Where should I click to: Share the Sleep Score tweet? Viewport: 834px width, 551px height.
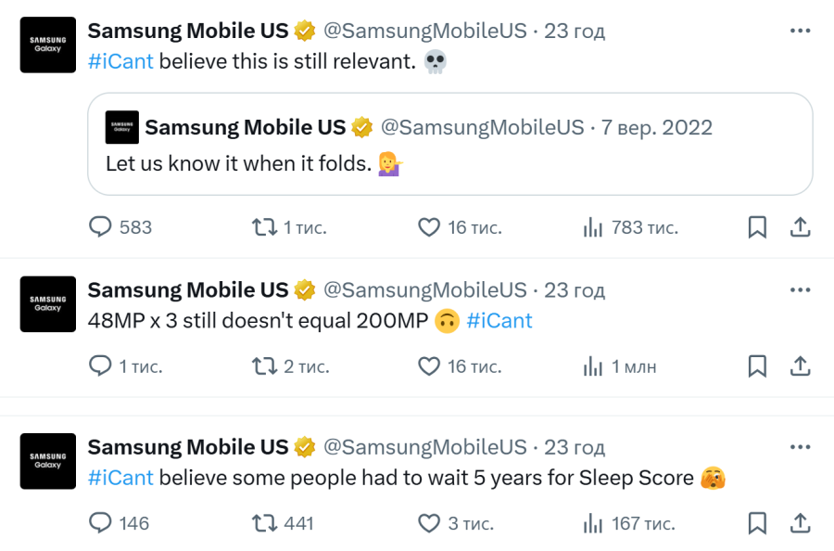pyautogui.click(x=801, y=524)
